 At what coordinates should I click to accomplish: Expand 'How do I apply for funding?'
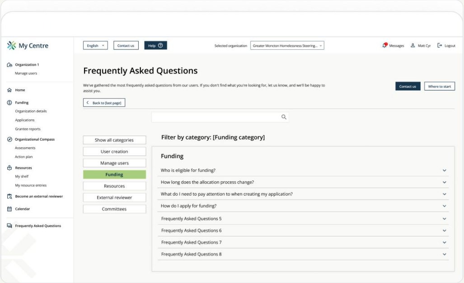pos(303,206)
